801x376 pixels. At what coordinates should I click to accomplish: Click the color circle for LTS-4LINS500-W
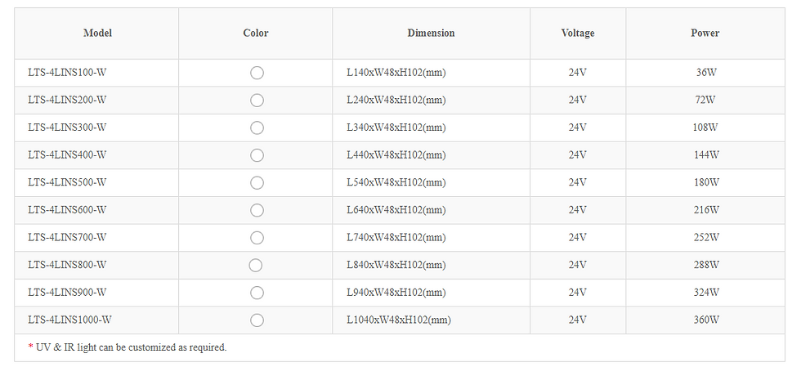257,182
